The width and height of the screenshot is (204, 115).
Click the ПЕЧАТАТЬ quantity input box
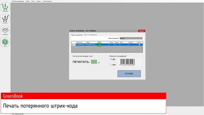[94, 62]
